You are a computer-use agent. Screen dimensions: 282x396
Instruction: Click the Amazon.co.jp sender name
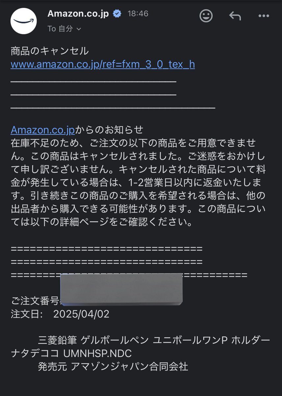pyautogui.click(x=78, y=14)
